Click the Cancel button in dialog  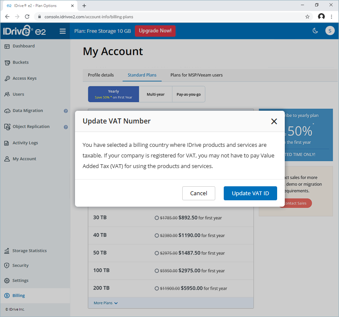click(x=198, y=193)
